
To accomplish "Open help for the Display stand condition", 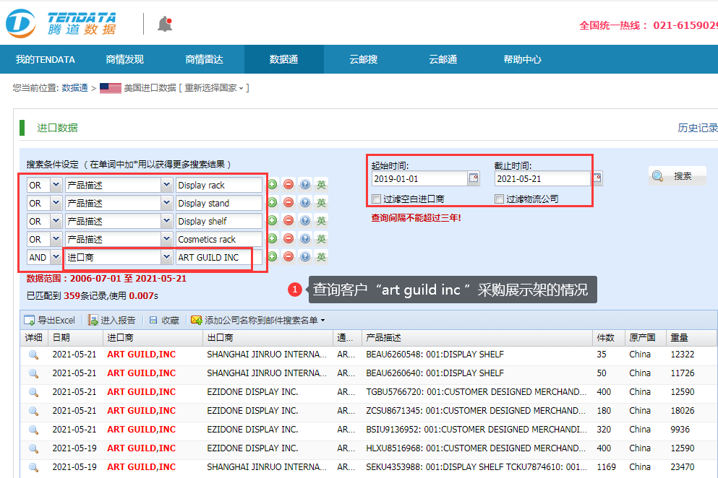I will point(305,203).
